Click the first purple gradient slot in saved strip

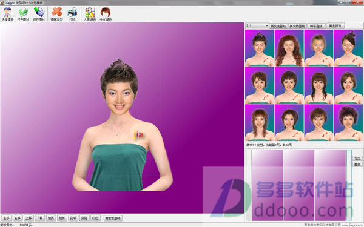click(268, 185)
